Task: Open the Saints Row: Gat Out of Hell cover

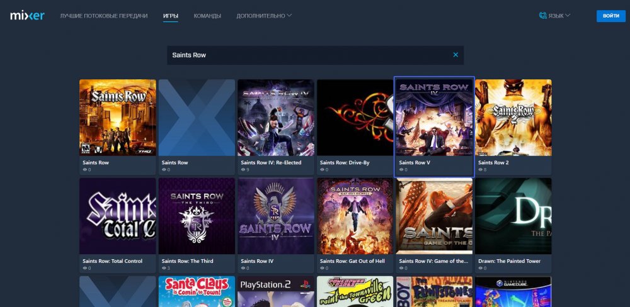Action: (x=355, y=216)
